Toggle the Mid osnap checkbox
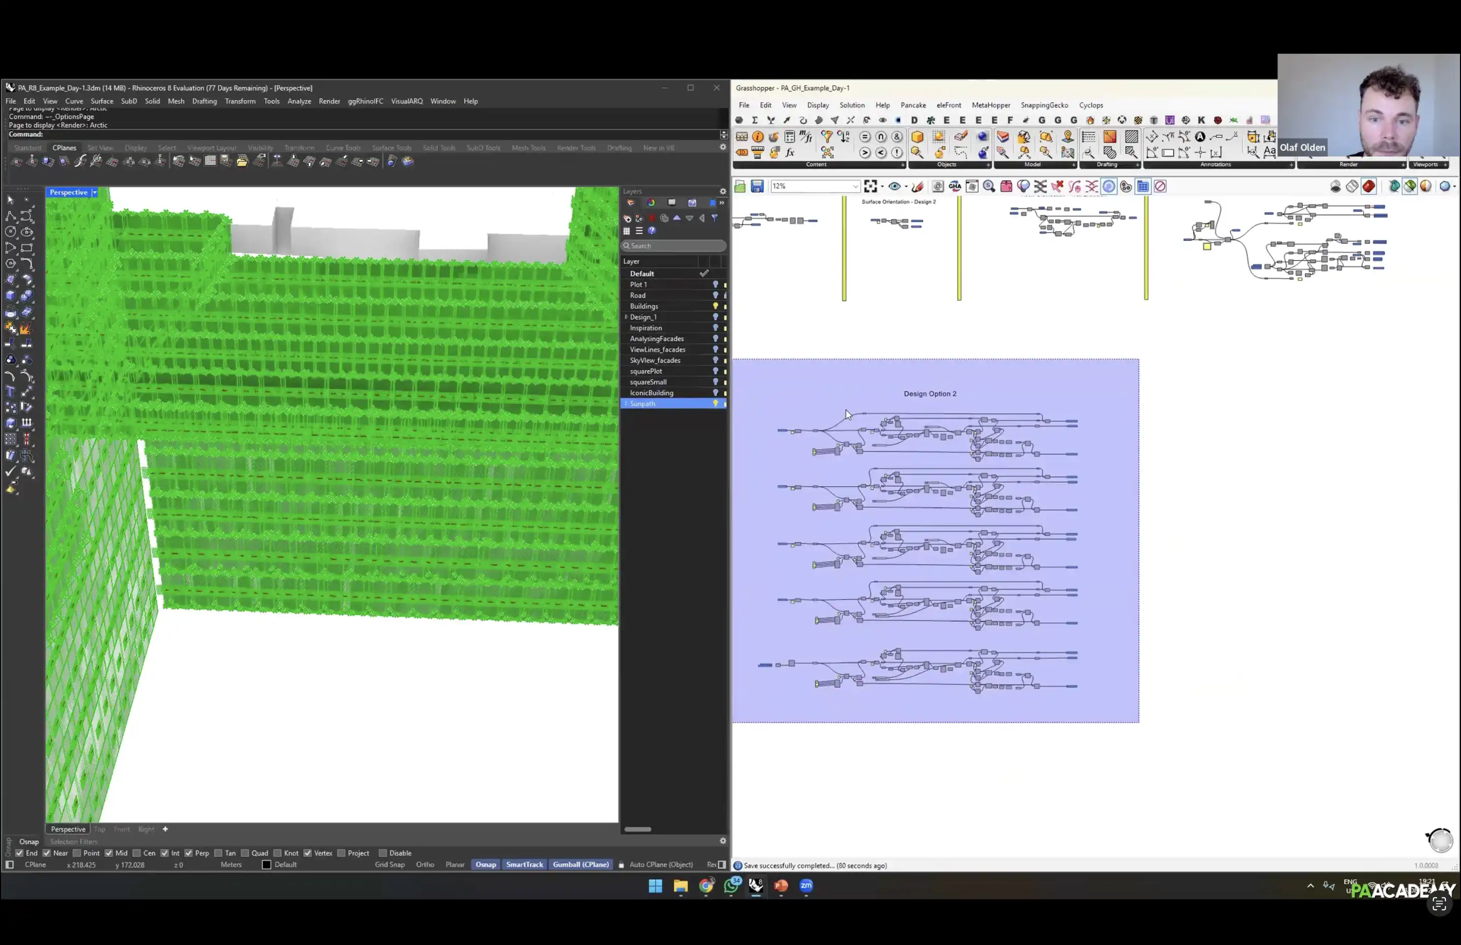Viewport: 1461px width, 945px height. [109, 854]
